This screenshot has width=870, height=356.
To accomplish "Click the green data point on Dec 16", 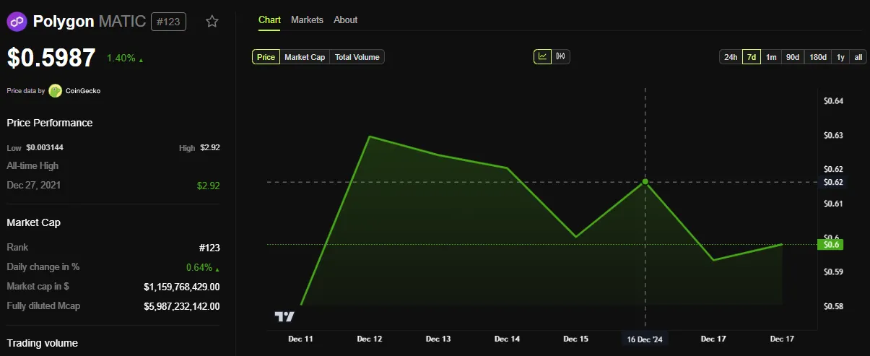I will [x=645, y=182].
